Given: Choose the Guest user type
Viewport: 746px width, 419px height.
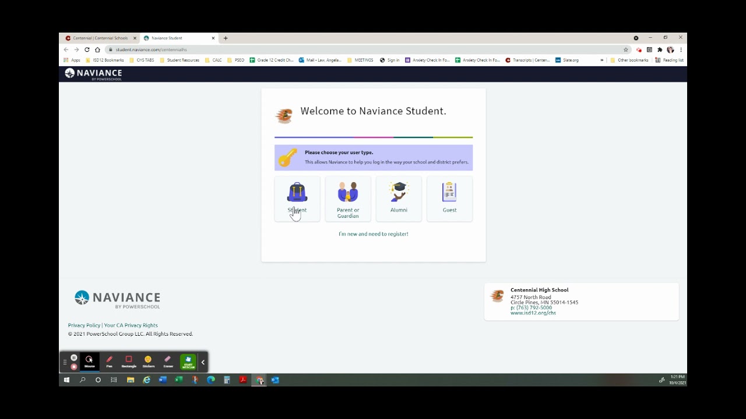Looking at the screenshot, I should [449, 198].
